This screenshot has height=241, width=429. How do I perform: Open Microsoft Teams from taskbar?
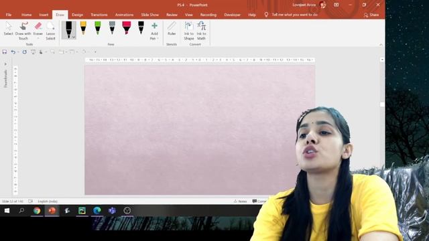click(x=112, y=211)
